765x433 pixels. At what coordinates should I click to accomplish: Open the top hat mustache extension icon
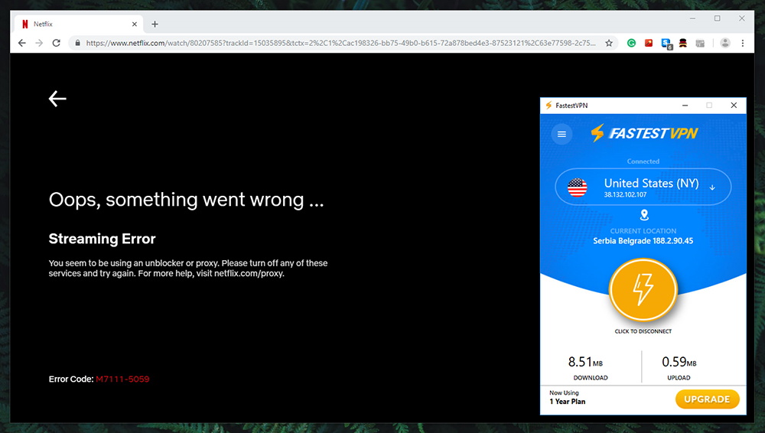(x=683, y=43)
